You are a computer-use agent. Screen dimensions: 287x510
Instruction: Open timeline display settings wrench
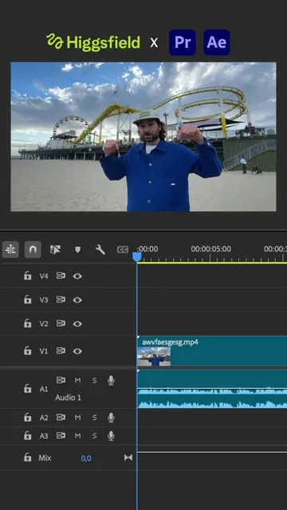(x=100, y=249)
